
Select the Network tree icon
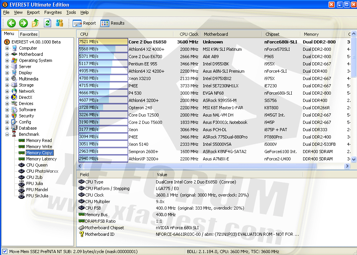14,91
